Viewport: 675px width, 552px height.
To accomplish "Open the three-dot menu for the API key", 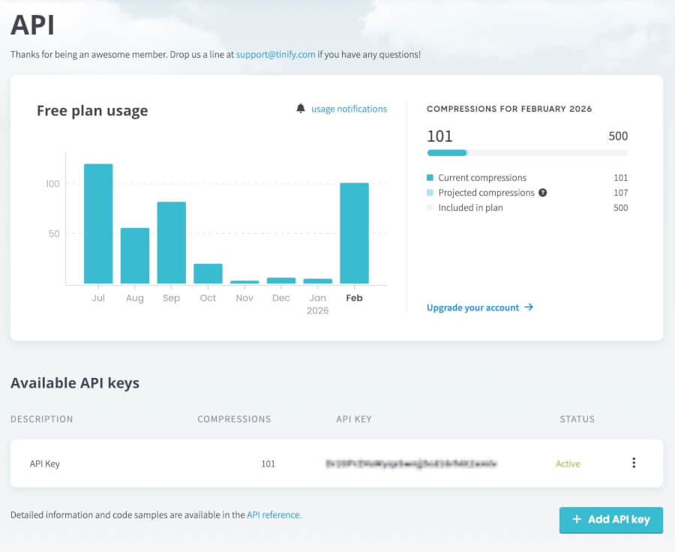I will click(x=634, y=463).
